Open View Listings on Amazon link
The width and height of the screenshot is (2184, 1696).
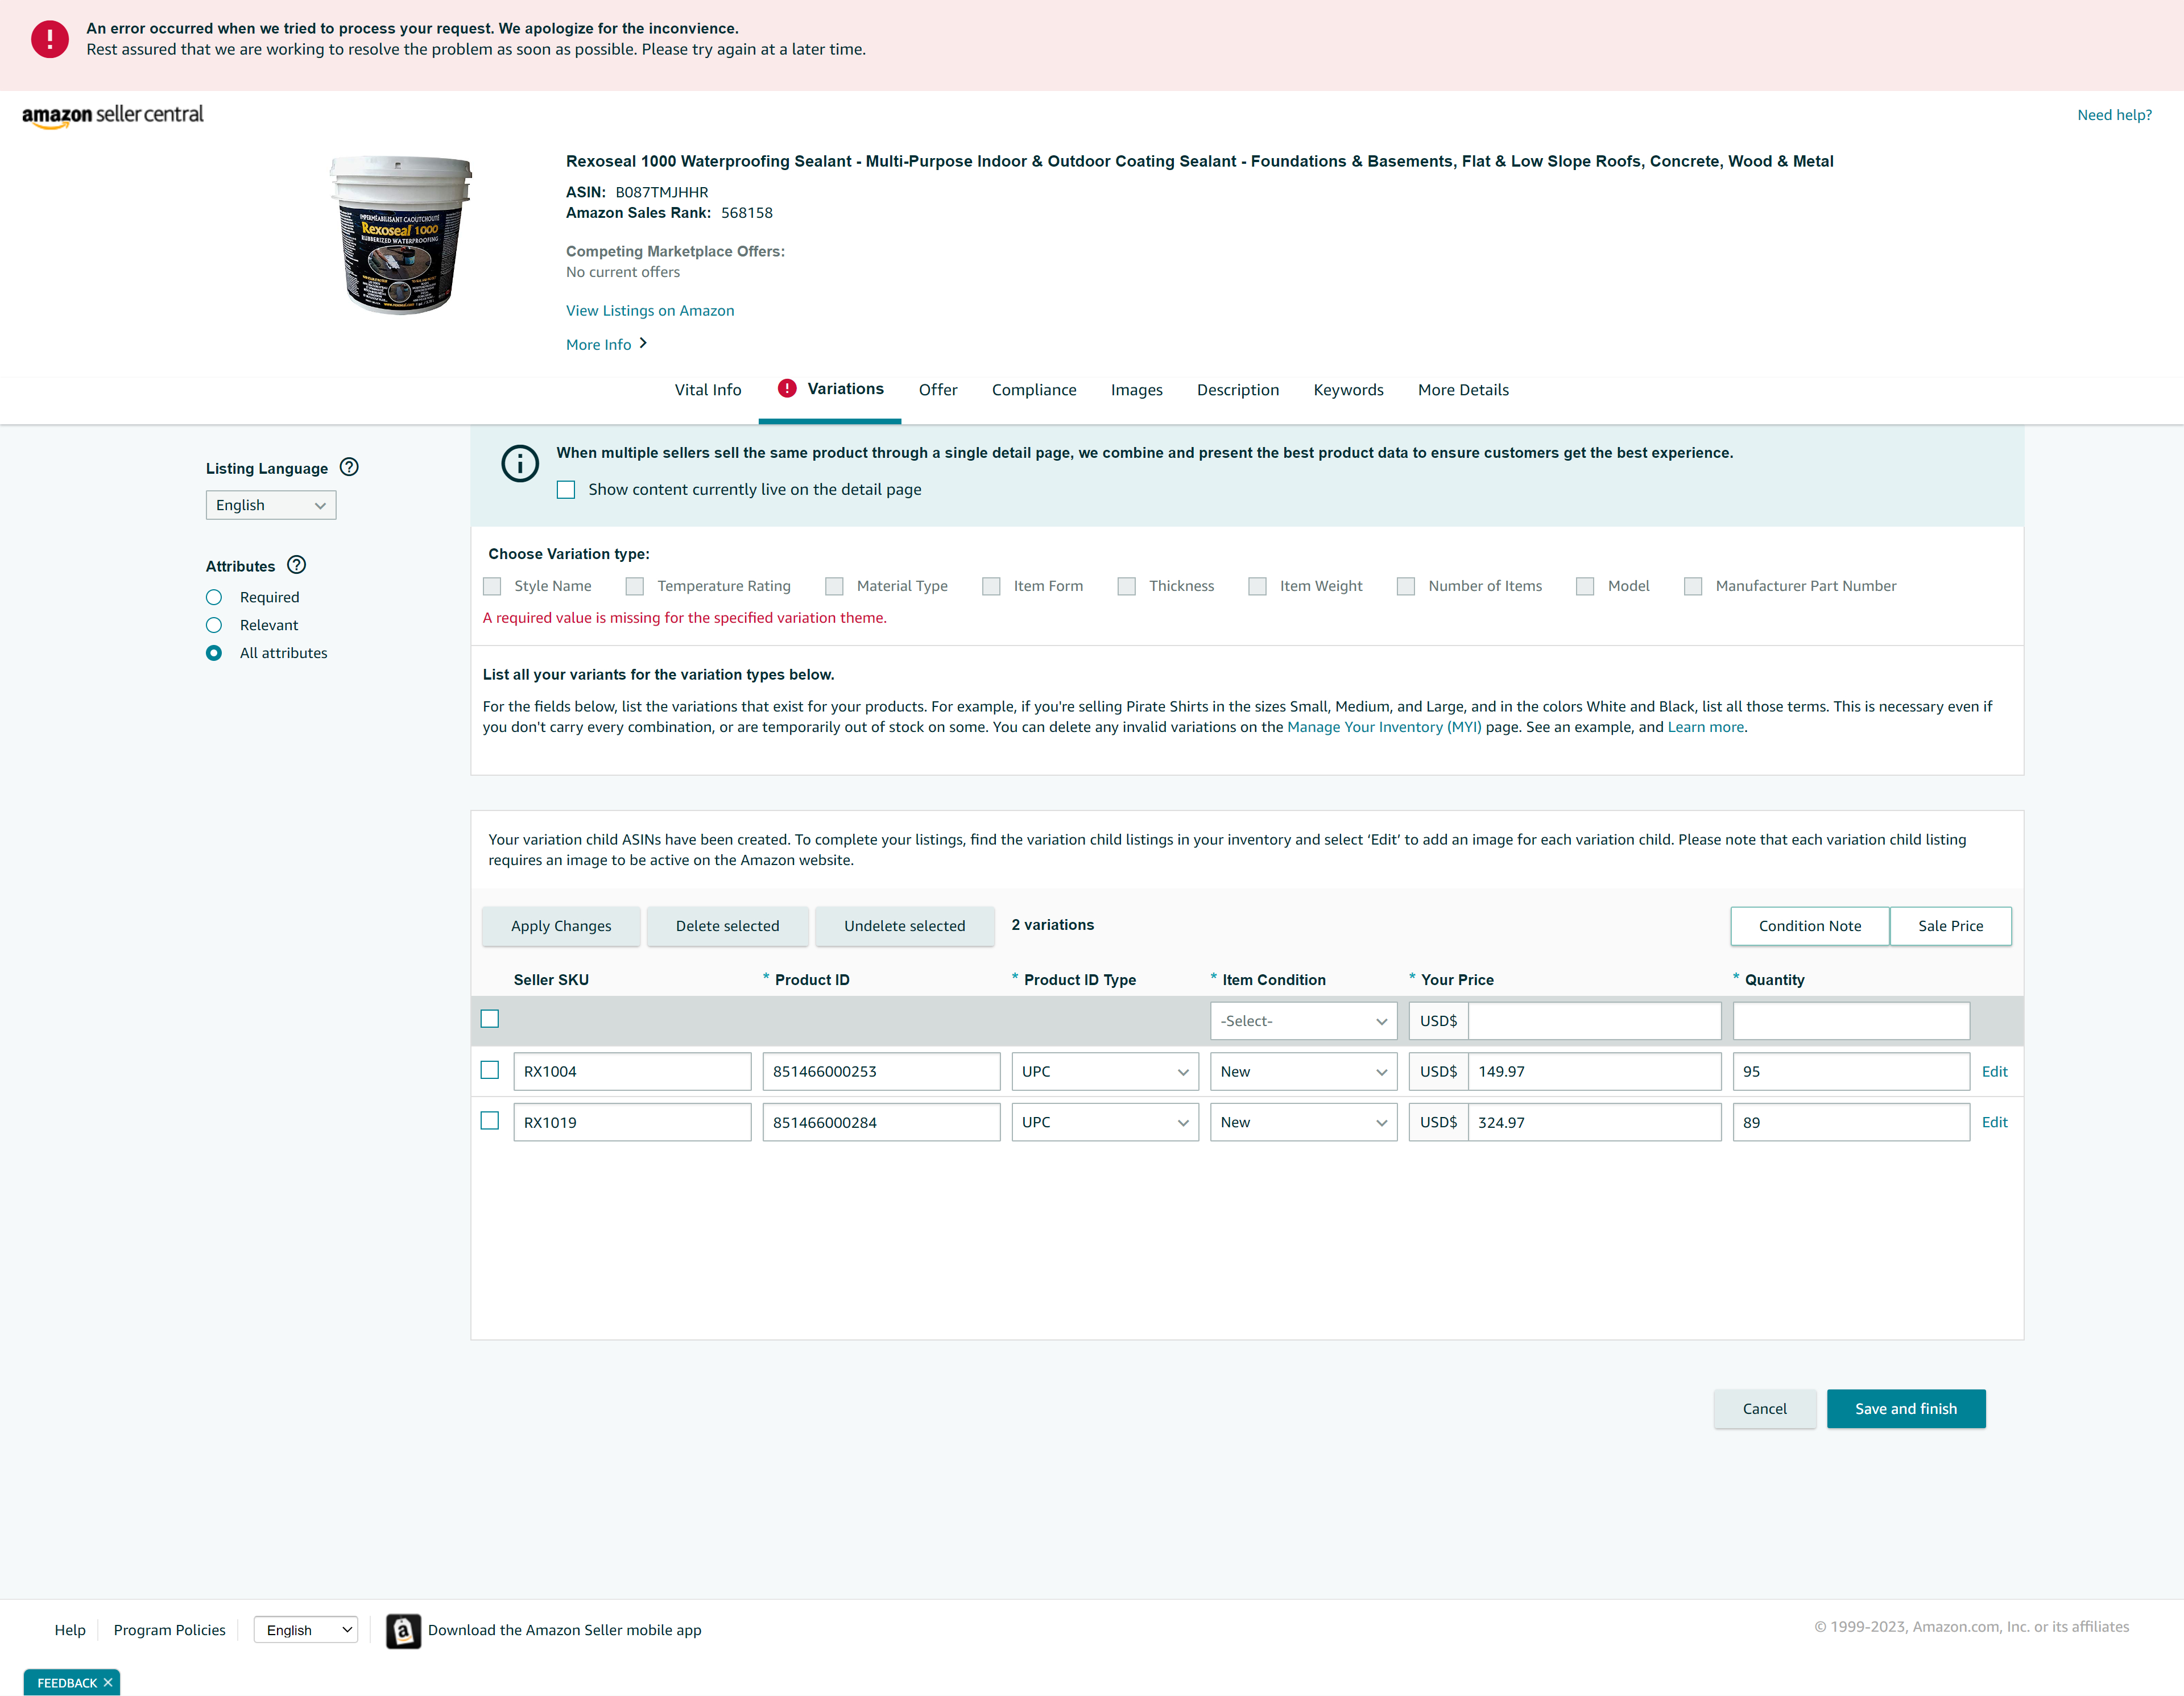coord(649,310)
